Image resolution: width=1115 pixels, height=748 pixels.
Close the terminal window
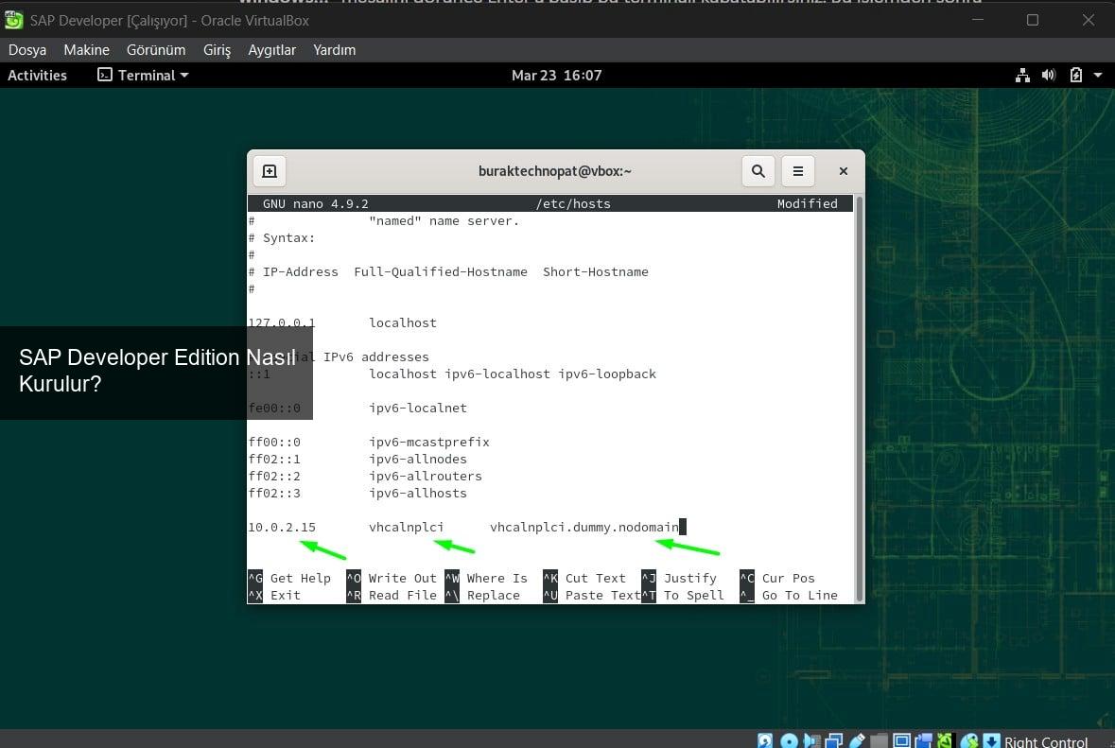tap(843, 171)
